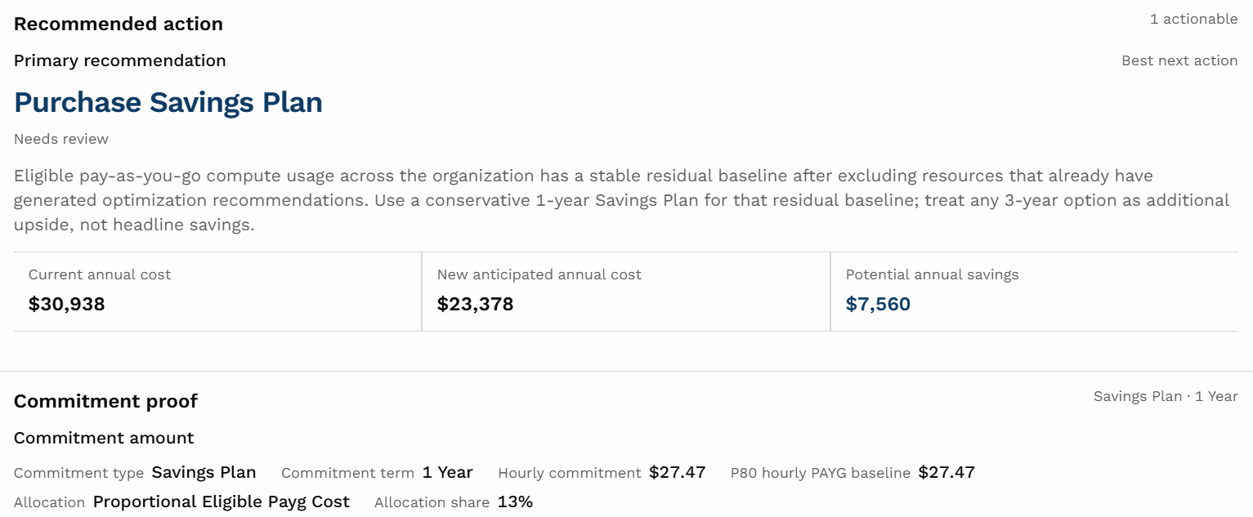This screenshot has height=517, width=1253.
Task: Select the Commitment proof section heading
Action: coord(106,401)
